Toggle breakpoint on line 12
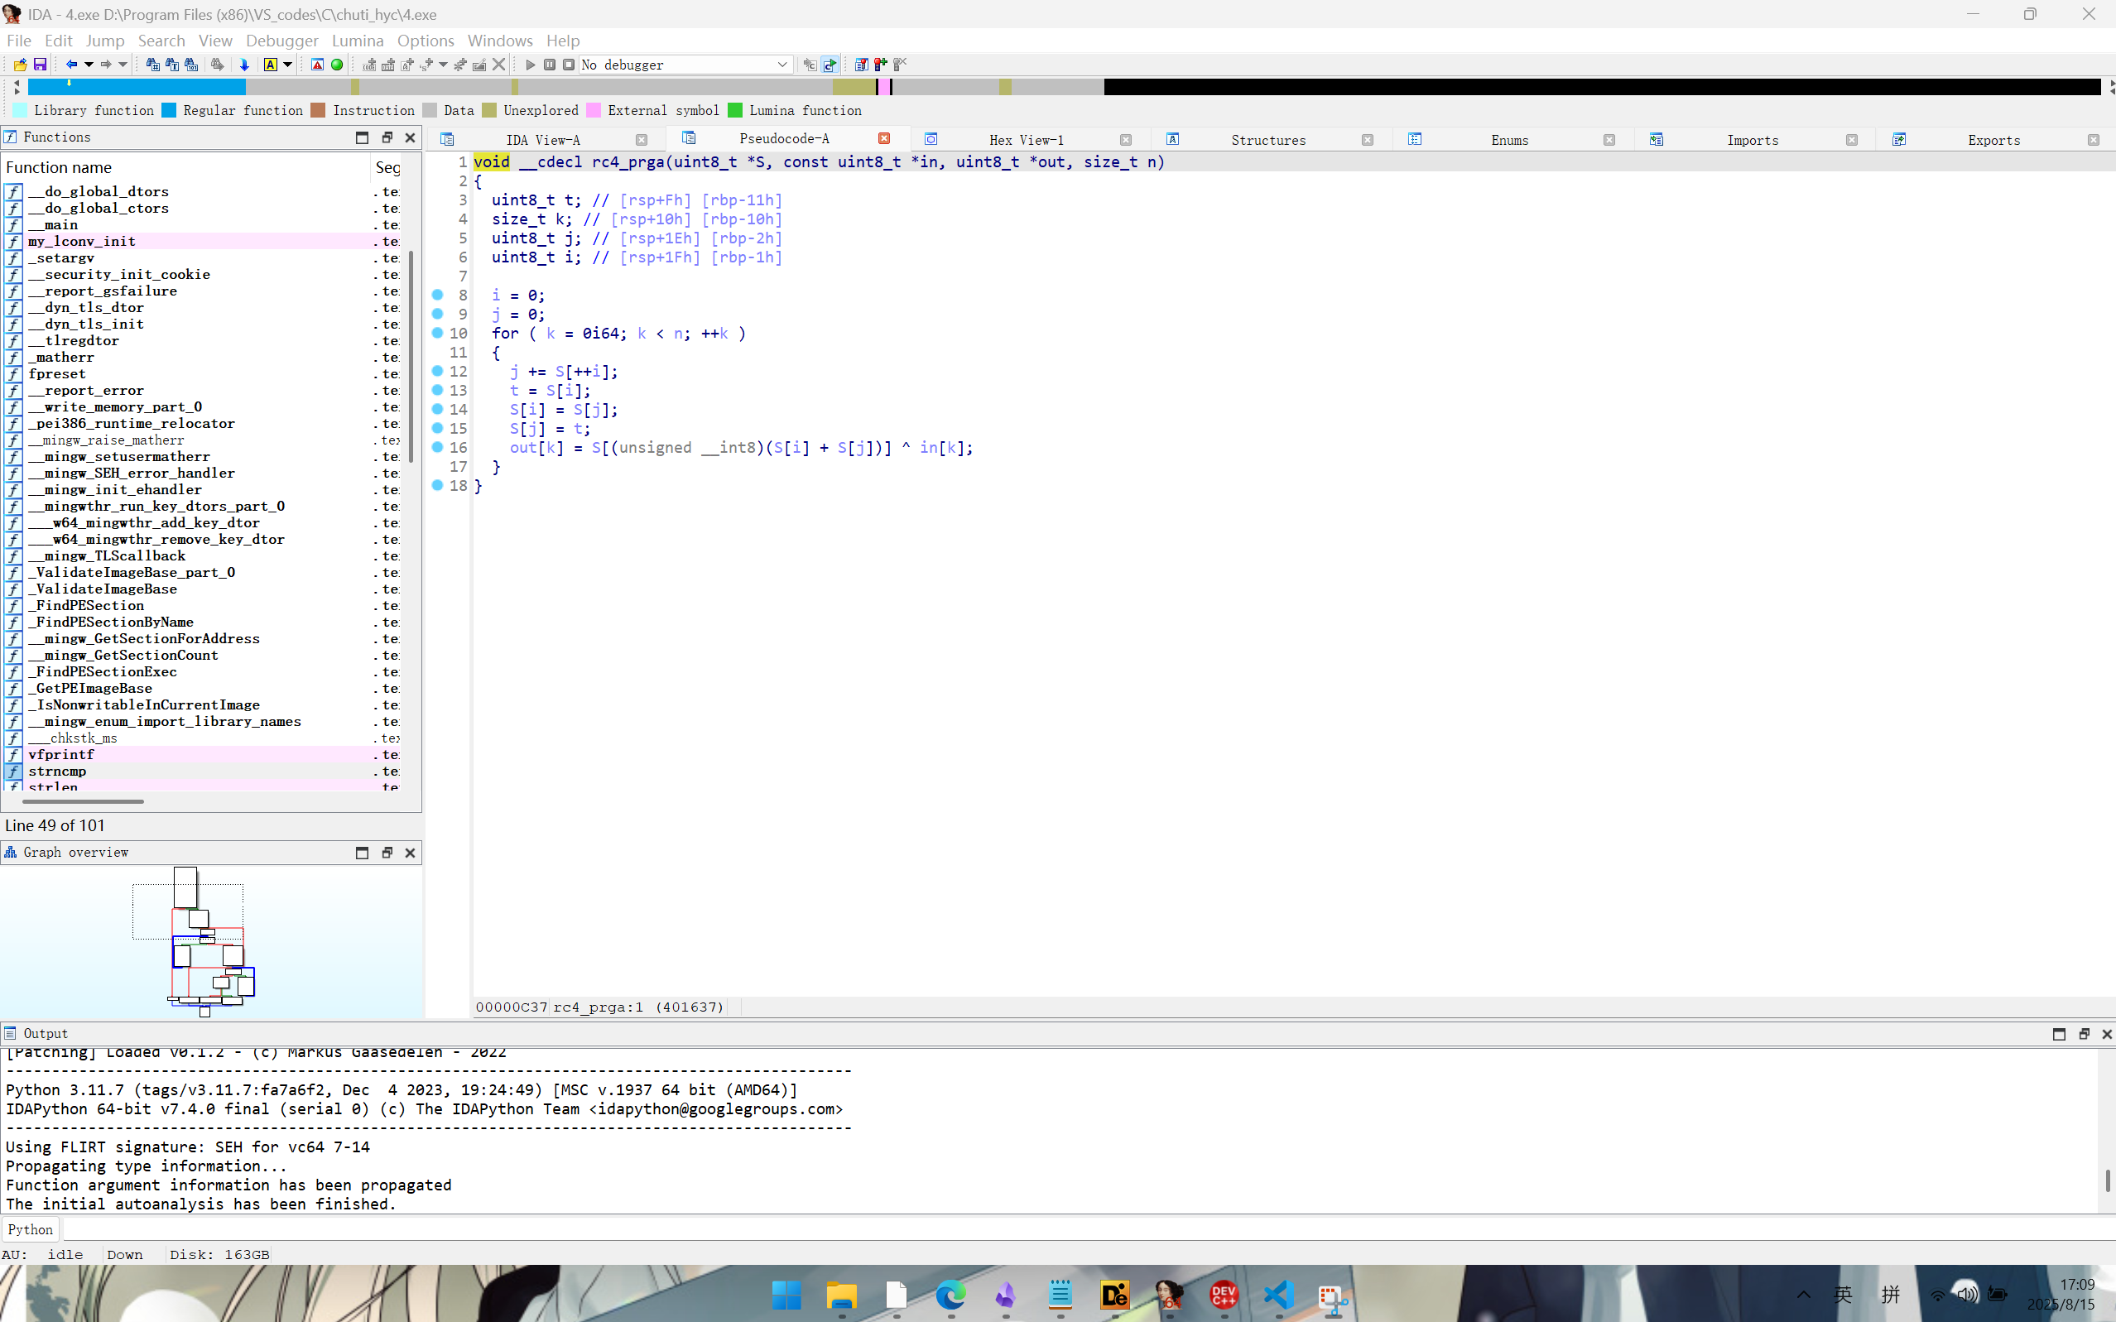This screenshot has height=1322, width=2116. click(438, 371)
